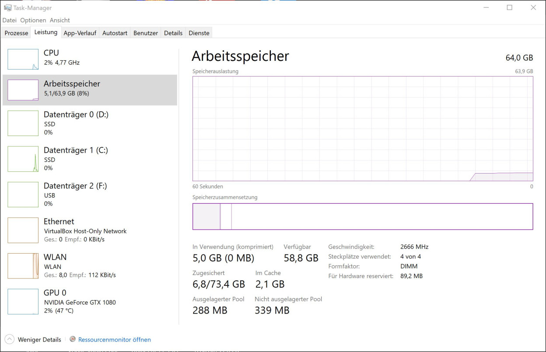Viewport: 546px width, 352px height.
Task: Select the WLAN 112 KBit/s entry
Action: point(90,266)
